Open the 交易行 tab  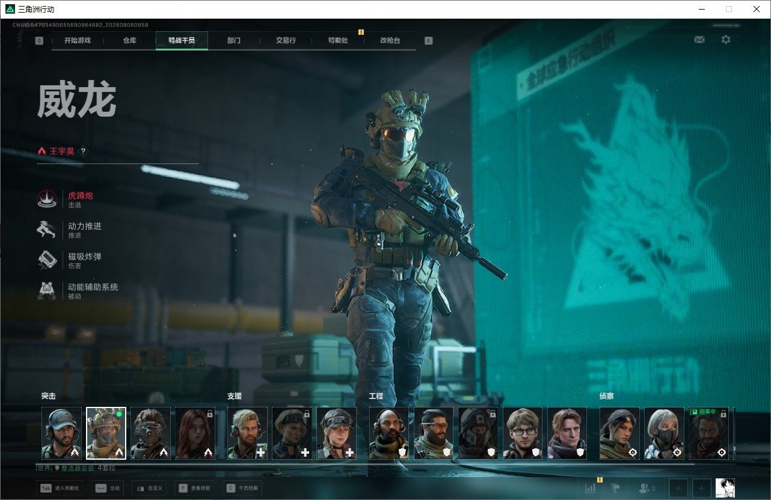pos(286,41)
